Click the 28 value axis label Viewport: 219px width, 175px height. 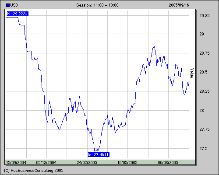201,111
